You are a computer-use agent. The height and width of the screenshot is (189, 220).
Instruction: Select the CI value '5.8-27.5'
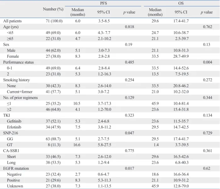point(104,145)
